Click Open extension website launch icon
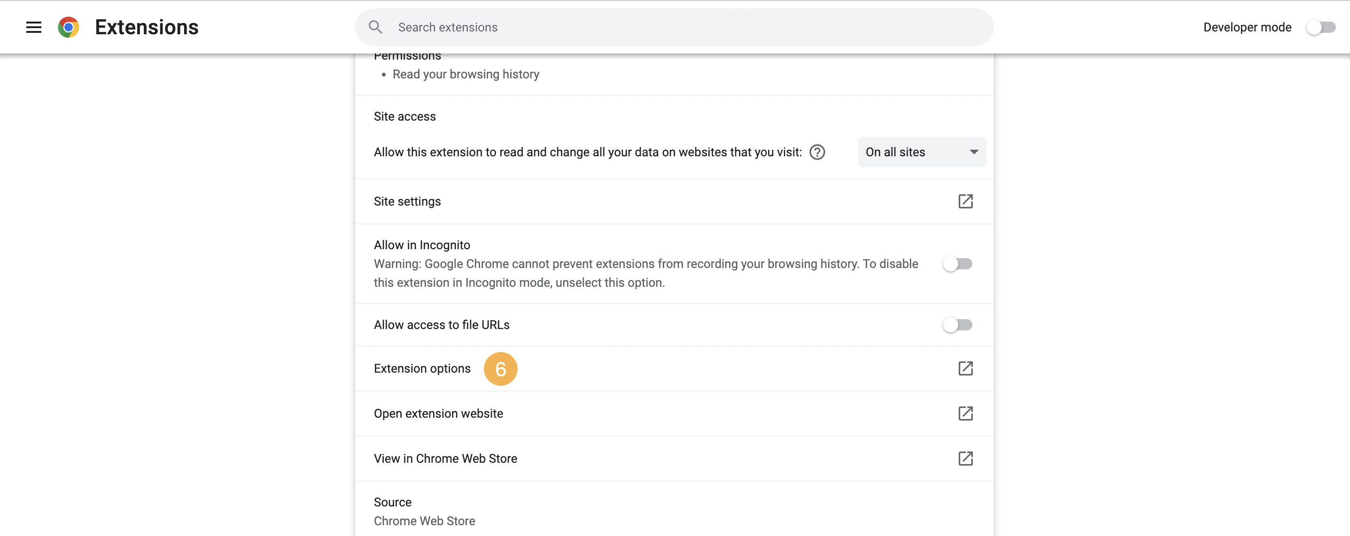 965,413
